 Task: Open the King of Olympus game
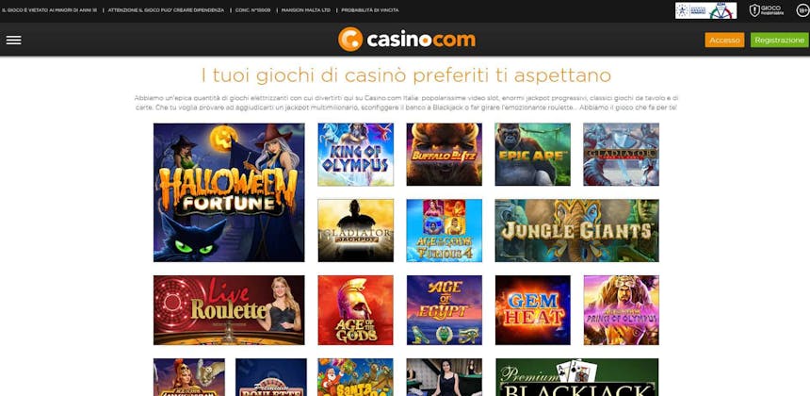pos(355,154)
